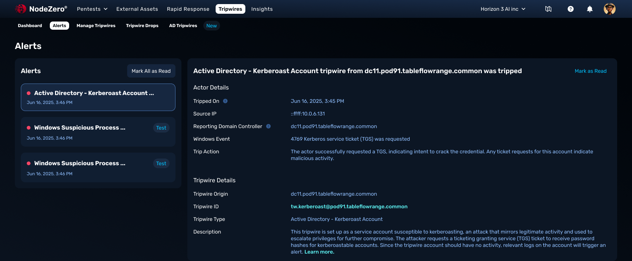Viewport: 632px width, 261px height.
Task: Click the NodeZero logo icon
Action: coord(20,9)
